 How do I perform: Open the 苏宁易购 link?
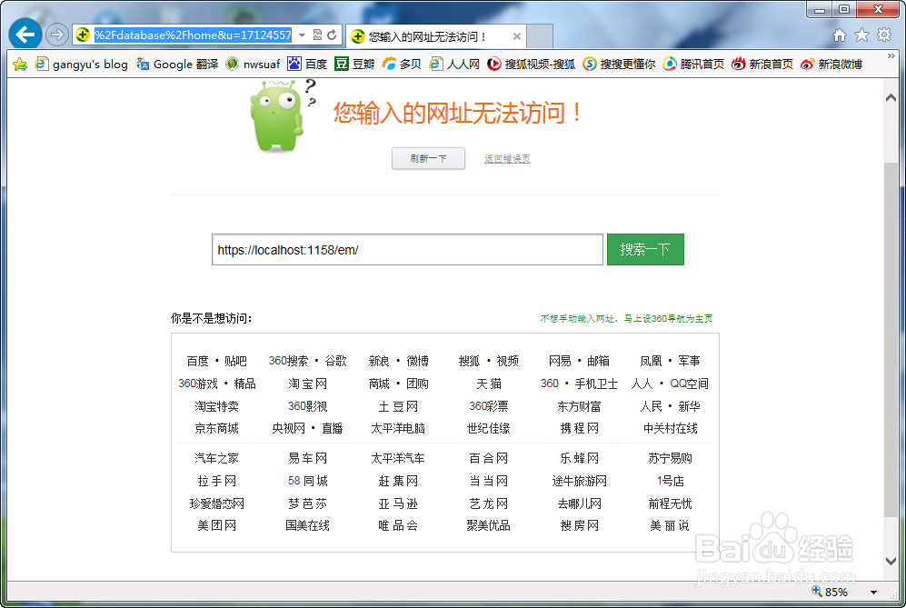(671, 458)
